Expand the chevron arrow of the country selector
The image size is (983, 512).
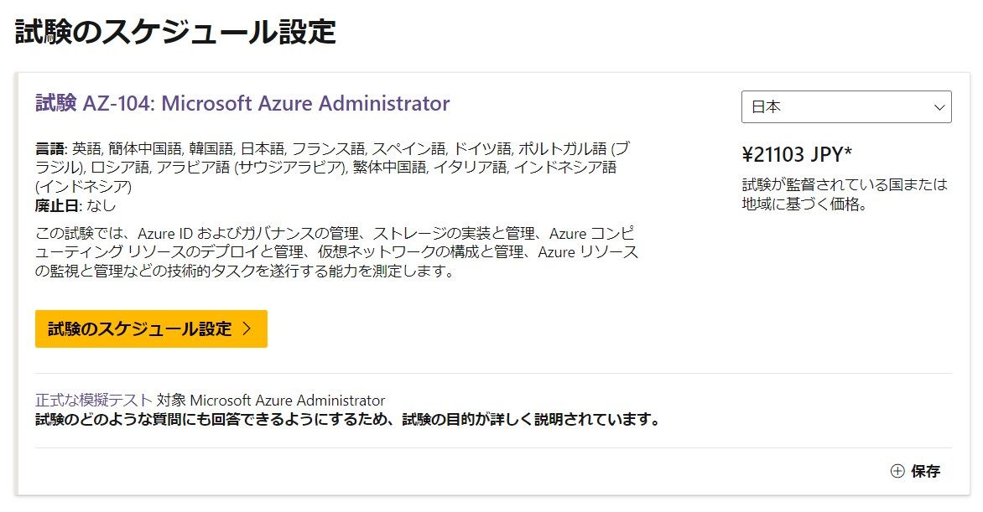pos(939,107)
